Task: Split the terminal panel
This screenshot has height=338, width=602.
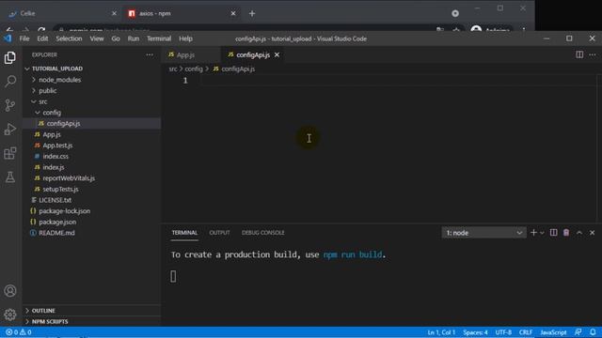Action: pyautogui.click(x=554, y=233)
